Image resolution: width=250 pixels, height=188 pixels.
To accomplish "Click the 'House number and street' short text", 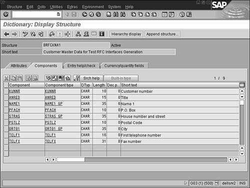I will (x=143, y=116).
